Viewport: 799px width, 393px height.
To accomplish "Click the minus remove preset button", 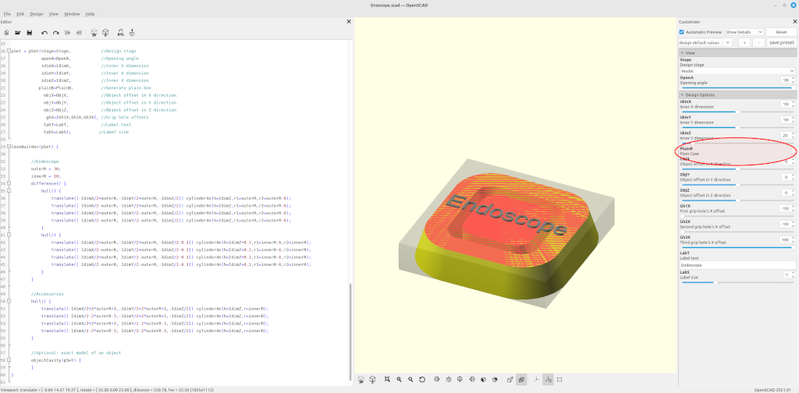I will pos(758,43).
